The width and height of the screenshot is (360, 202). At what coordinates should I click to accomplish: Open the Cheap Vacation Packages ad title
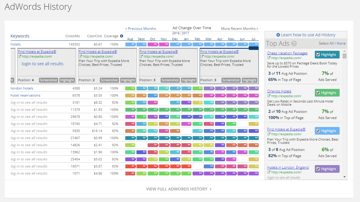[287, 53]
